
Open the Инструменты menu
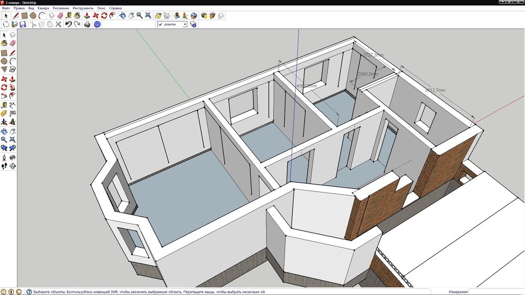coord(83,8)
